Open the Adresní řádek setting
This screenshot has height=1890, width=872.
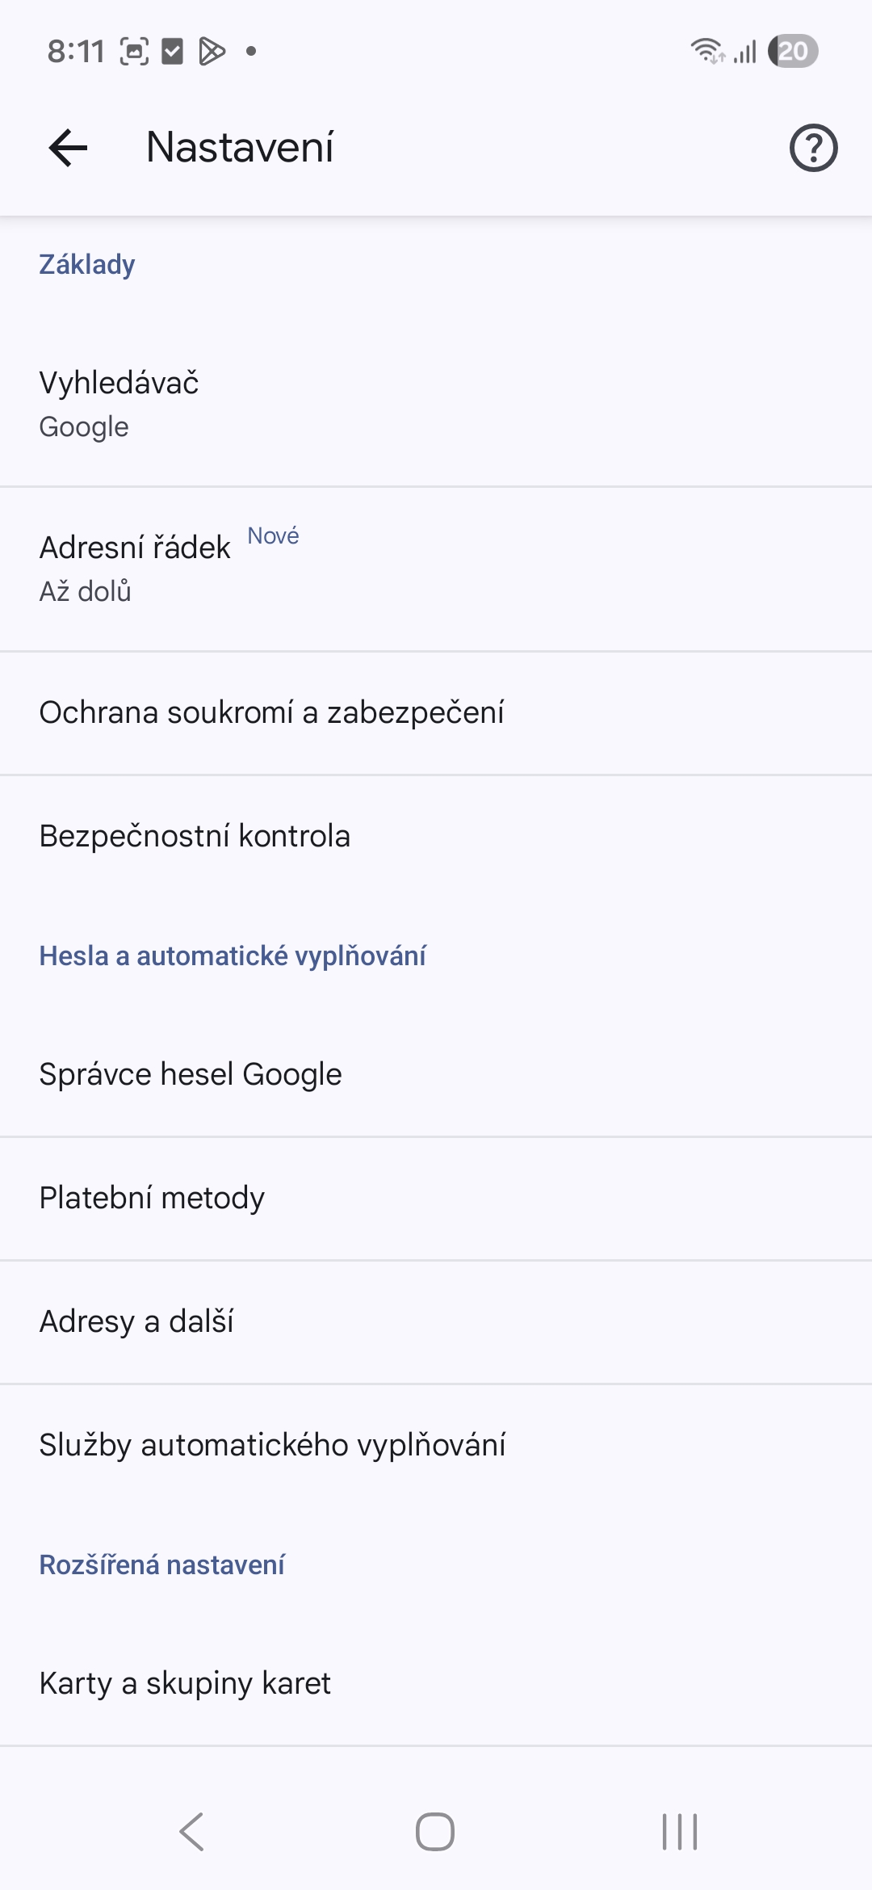[436, 569]
